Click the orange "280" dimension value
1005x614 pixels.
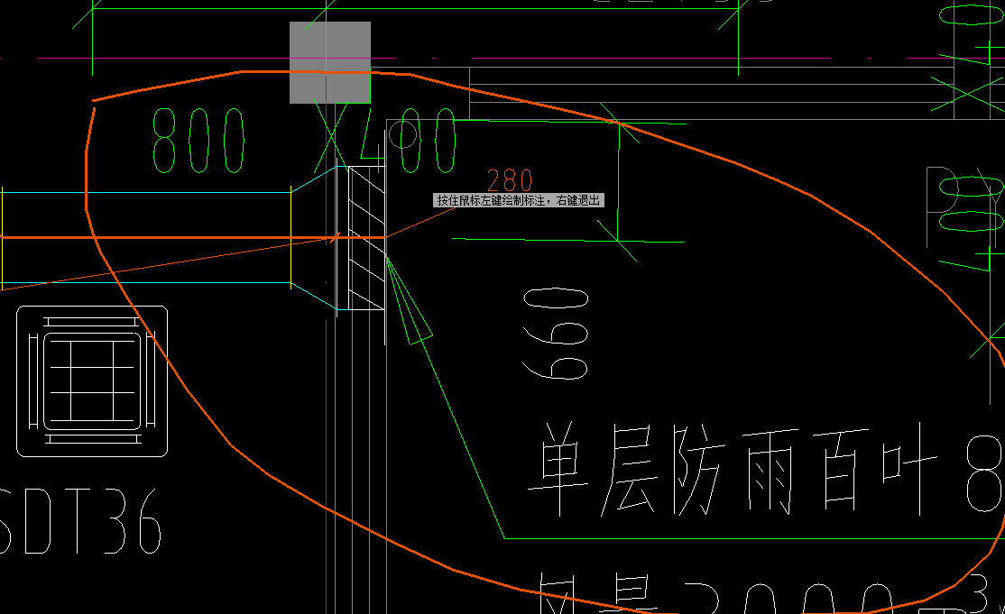[x=510, y=180]
